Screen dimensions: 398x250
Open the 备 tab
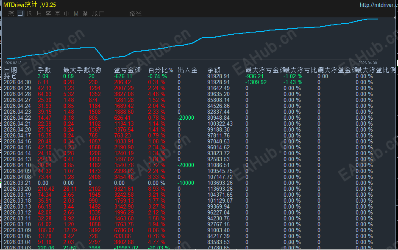[85, 14]
